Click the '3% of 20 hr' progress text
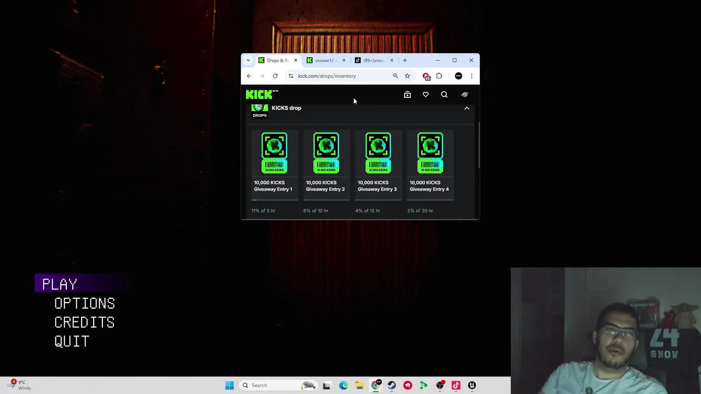 pyautogui.click(x=420, y=211)
